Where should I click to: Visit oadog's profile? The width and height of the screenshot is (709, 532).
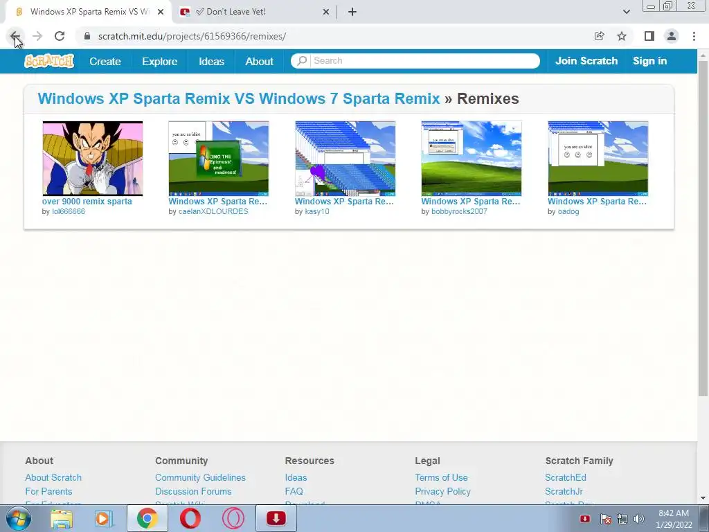568,211
